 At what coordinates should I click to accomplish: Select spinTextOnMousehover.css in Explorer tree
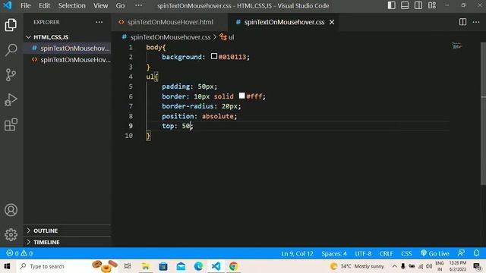pyautogui.click(x=68, y=49)
